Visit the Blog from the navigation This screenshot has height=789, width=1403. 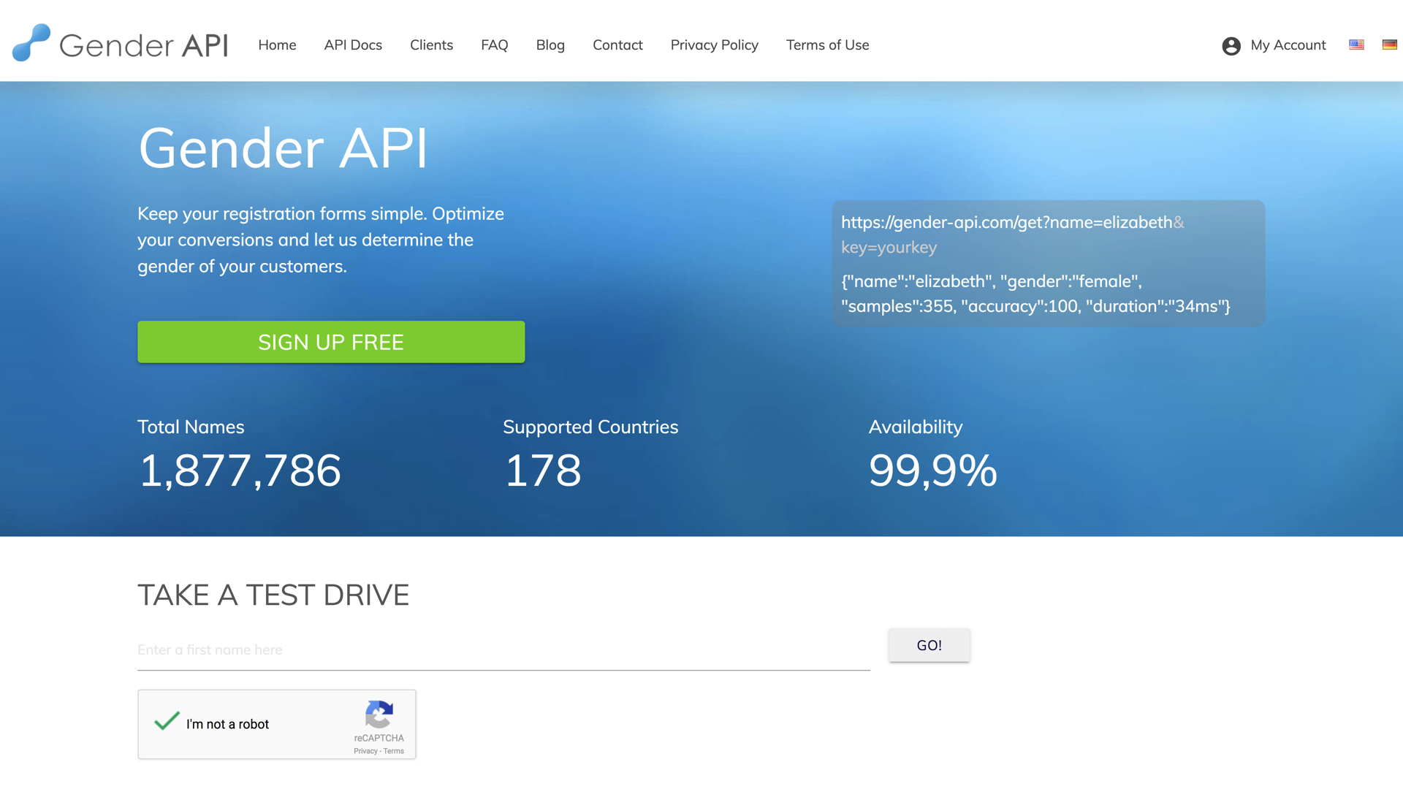pos(550,45)
